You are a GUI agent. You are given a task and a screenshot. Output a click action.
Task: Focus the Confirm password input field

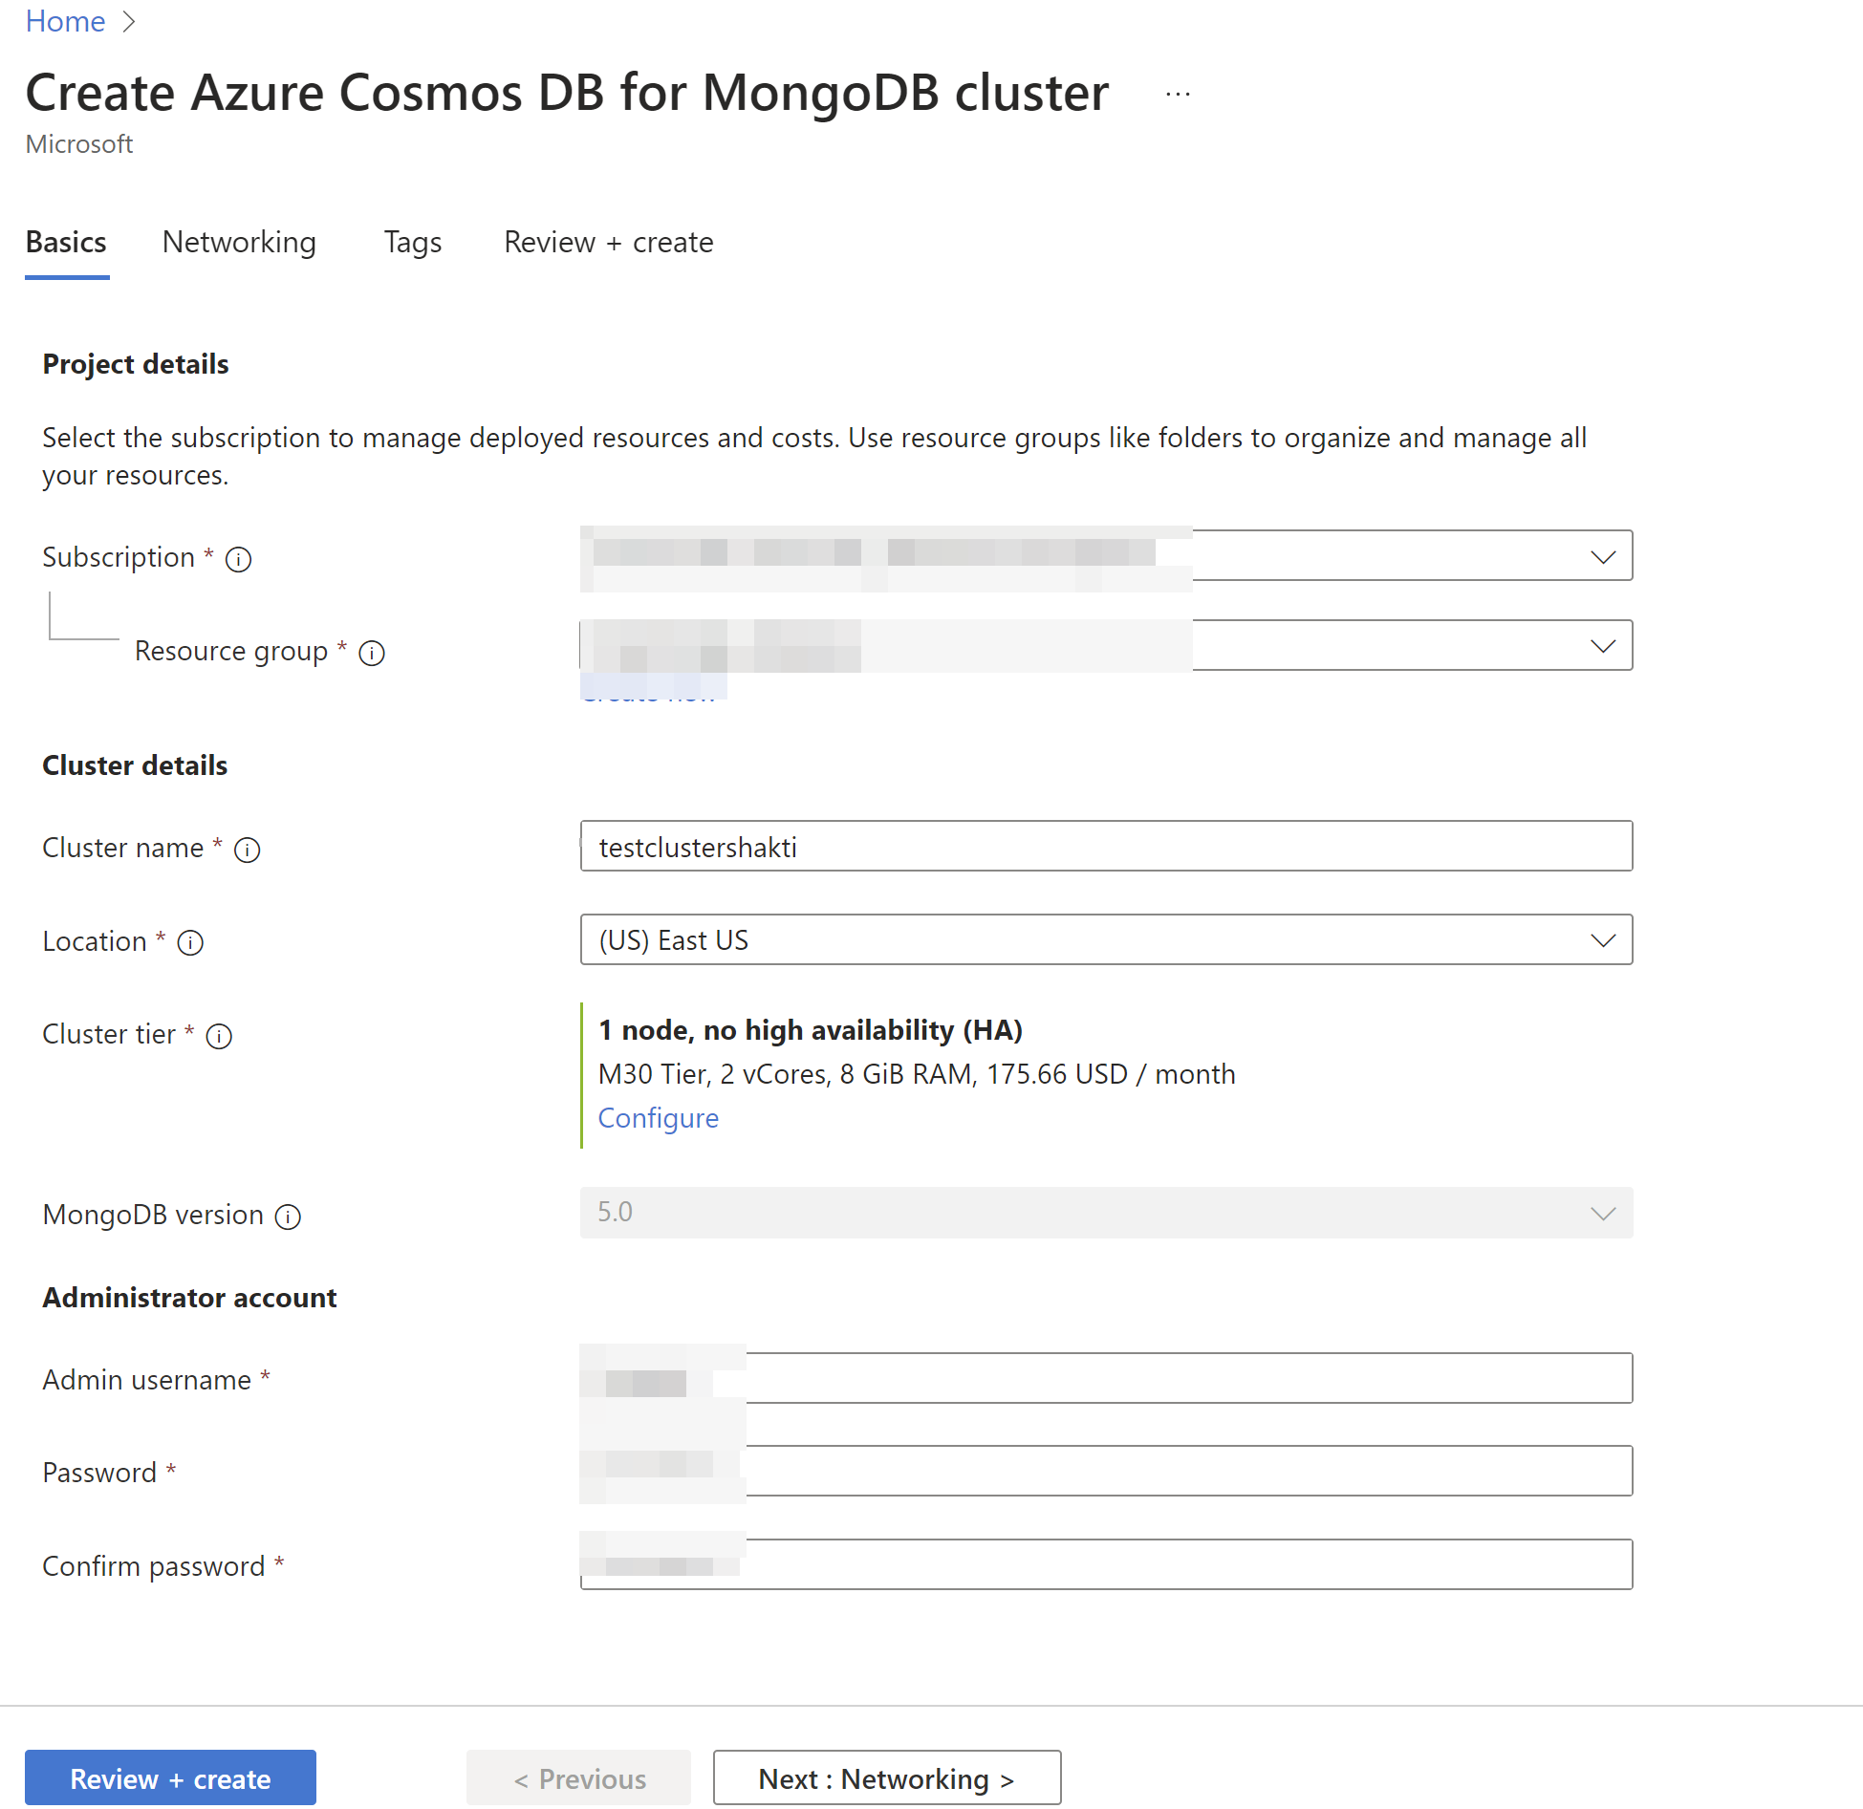[1106, 1565]
